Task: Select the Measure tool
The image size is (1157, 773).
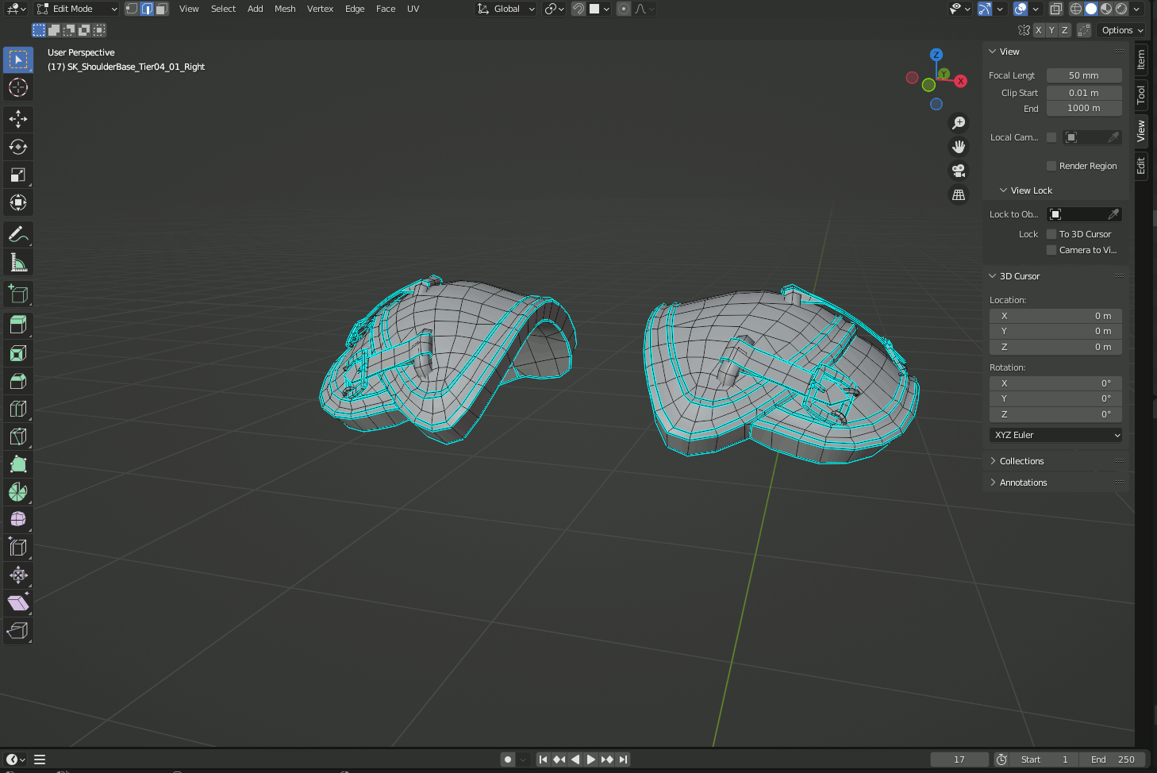Action: 17,262
